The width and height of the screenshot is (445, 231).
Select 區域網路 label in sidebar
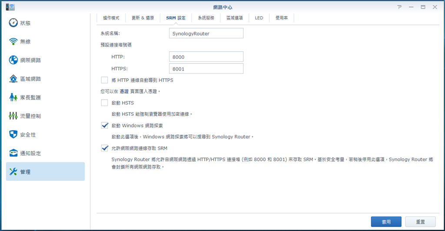coord(30,79)
